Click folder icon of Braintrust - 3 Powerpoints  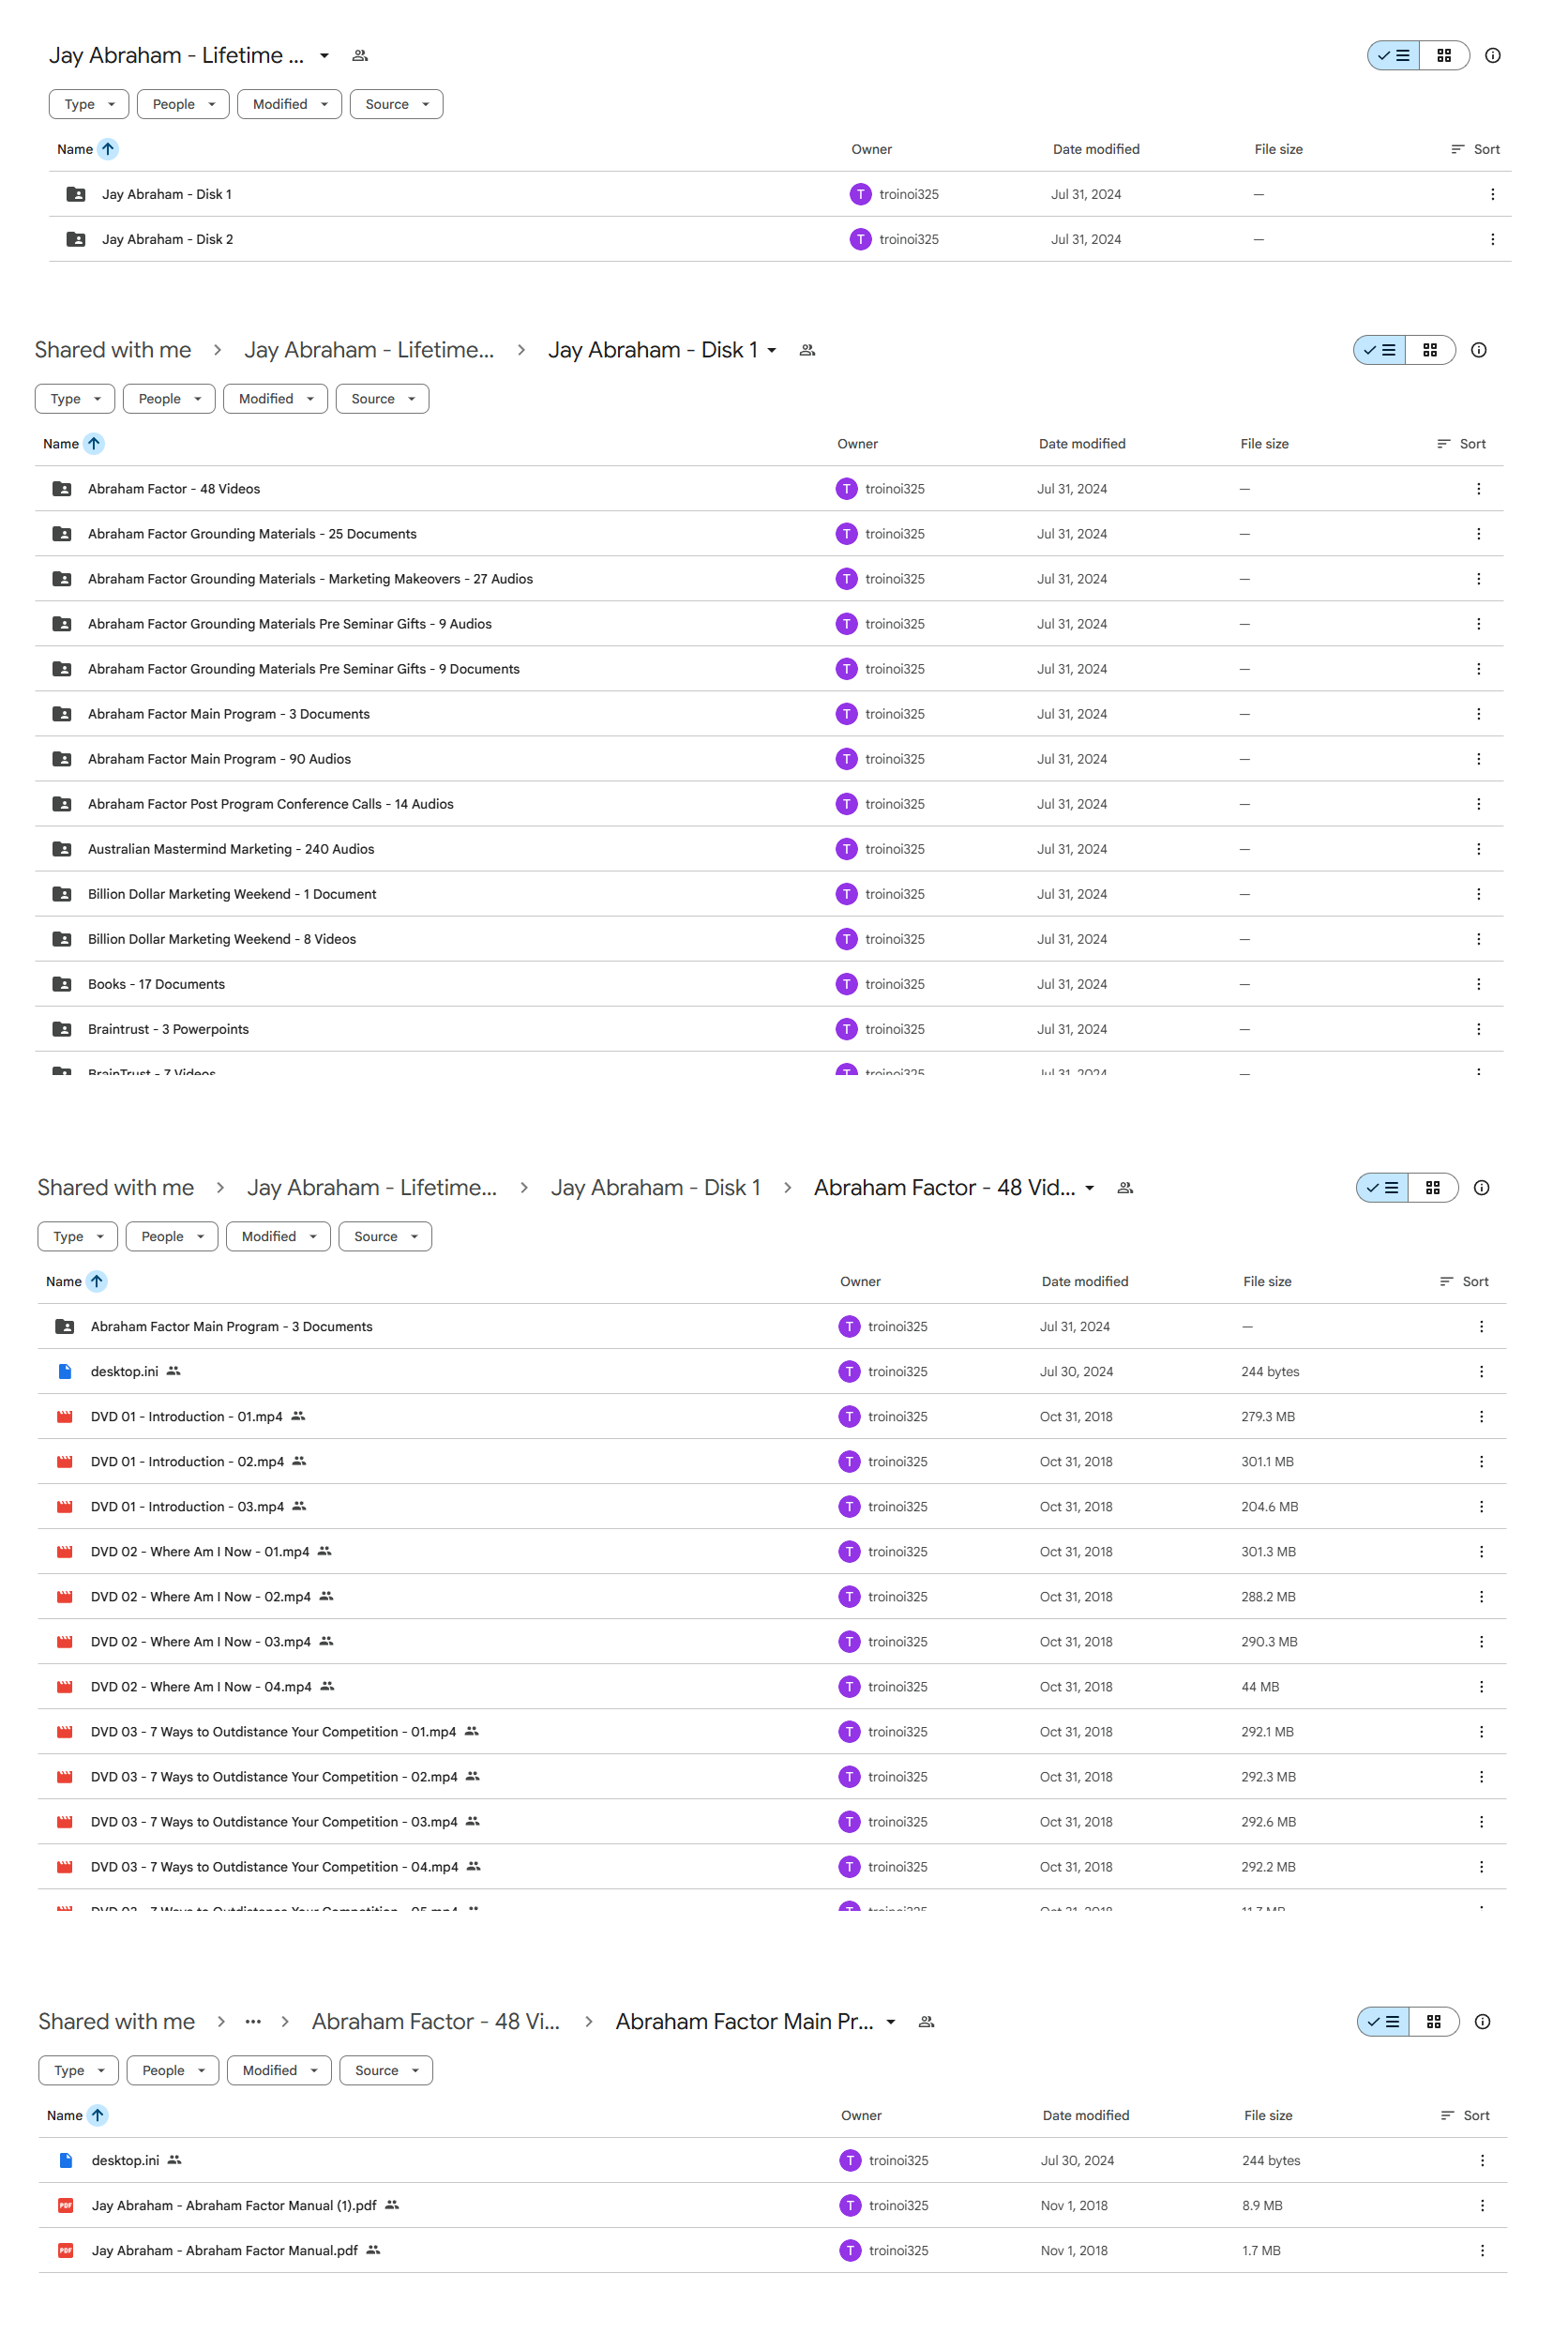point(61,1029)
